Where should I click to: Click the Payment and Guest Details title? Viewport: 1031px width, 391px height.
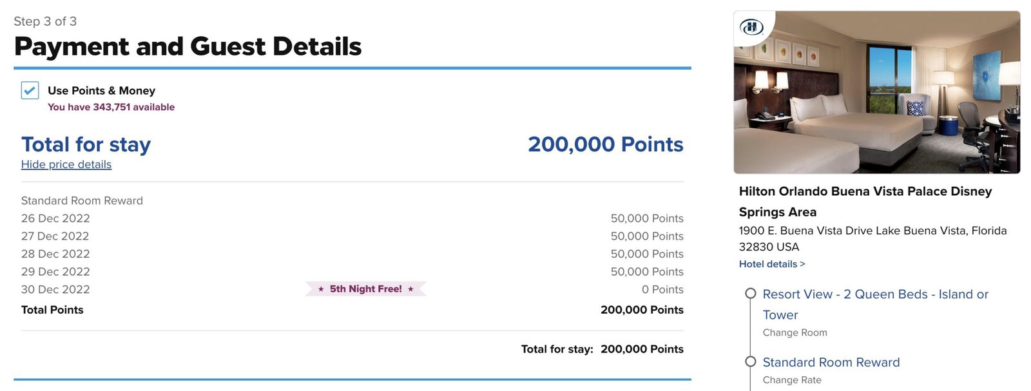(188, 46)
